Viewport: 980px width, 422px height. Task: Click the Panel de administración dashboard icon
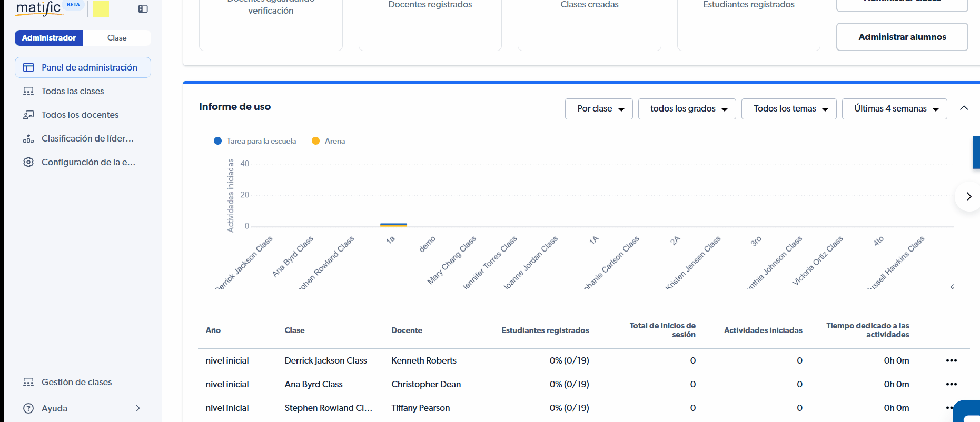point(28,67)
